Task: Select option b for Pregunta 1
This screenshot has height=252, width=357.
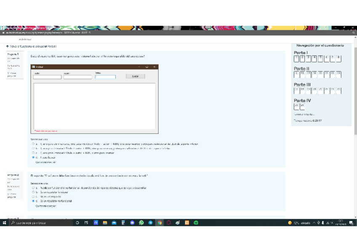Action: click(x=33, y=148)
